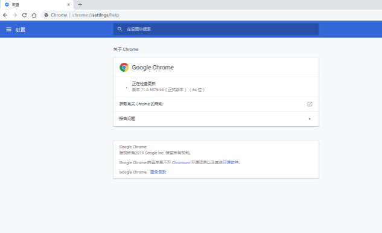Click the version 71.0.3578.98 text
The image size is (382, 233).
point(168,90)
